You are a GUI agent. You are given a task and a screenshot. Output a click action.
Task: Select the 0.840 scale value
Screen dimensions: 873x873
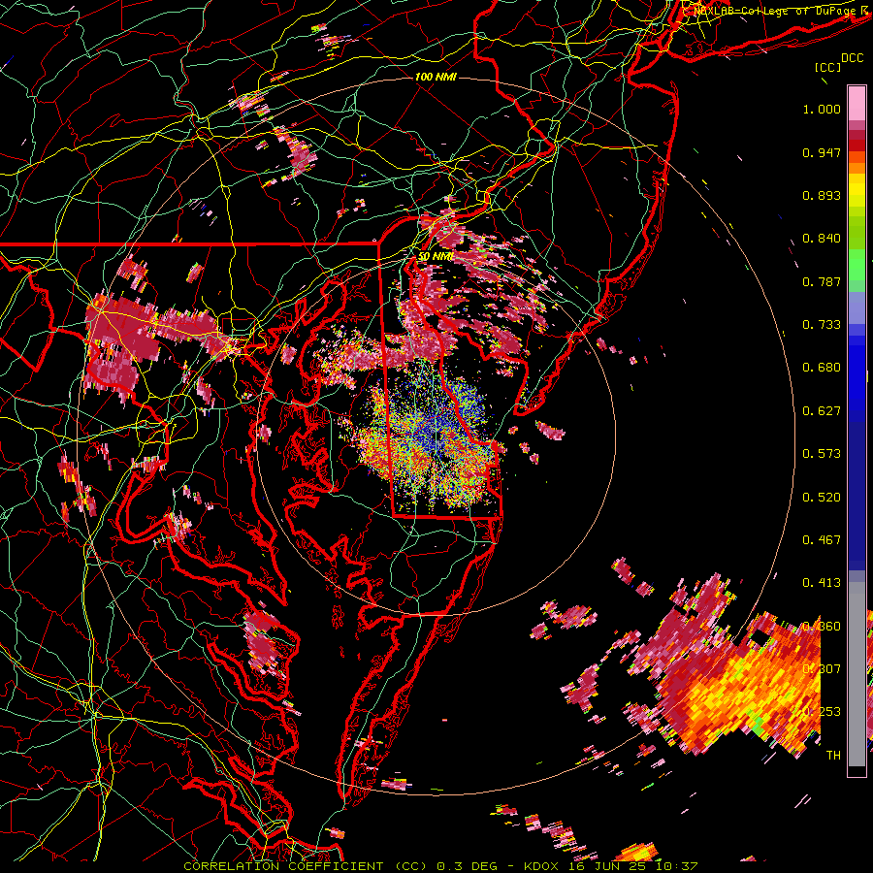pos(822,239)
